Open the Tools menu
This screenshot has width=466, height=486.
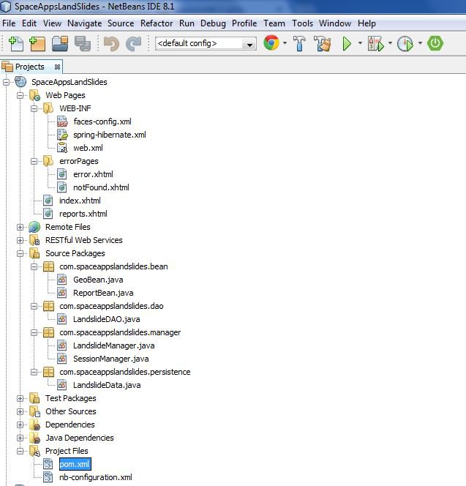click(x=302, y=23)
